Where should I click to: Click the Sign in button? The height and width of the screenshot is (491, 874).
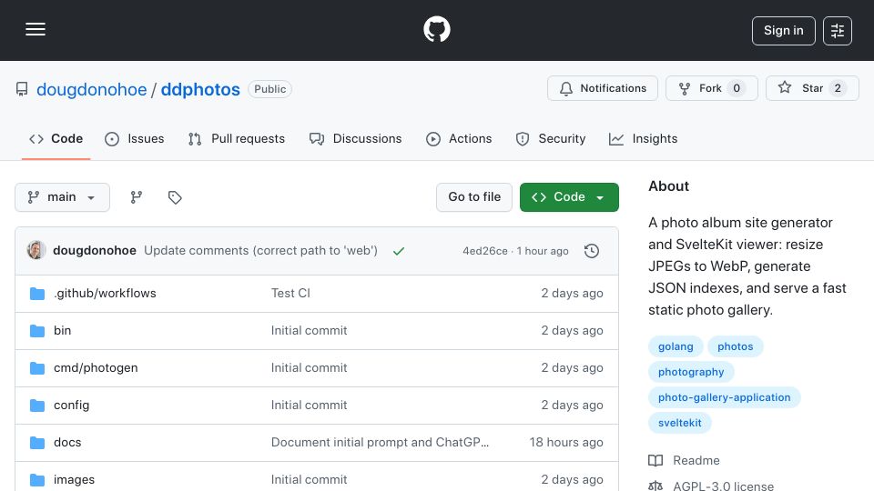783,31
